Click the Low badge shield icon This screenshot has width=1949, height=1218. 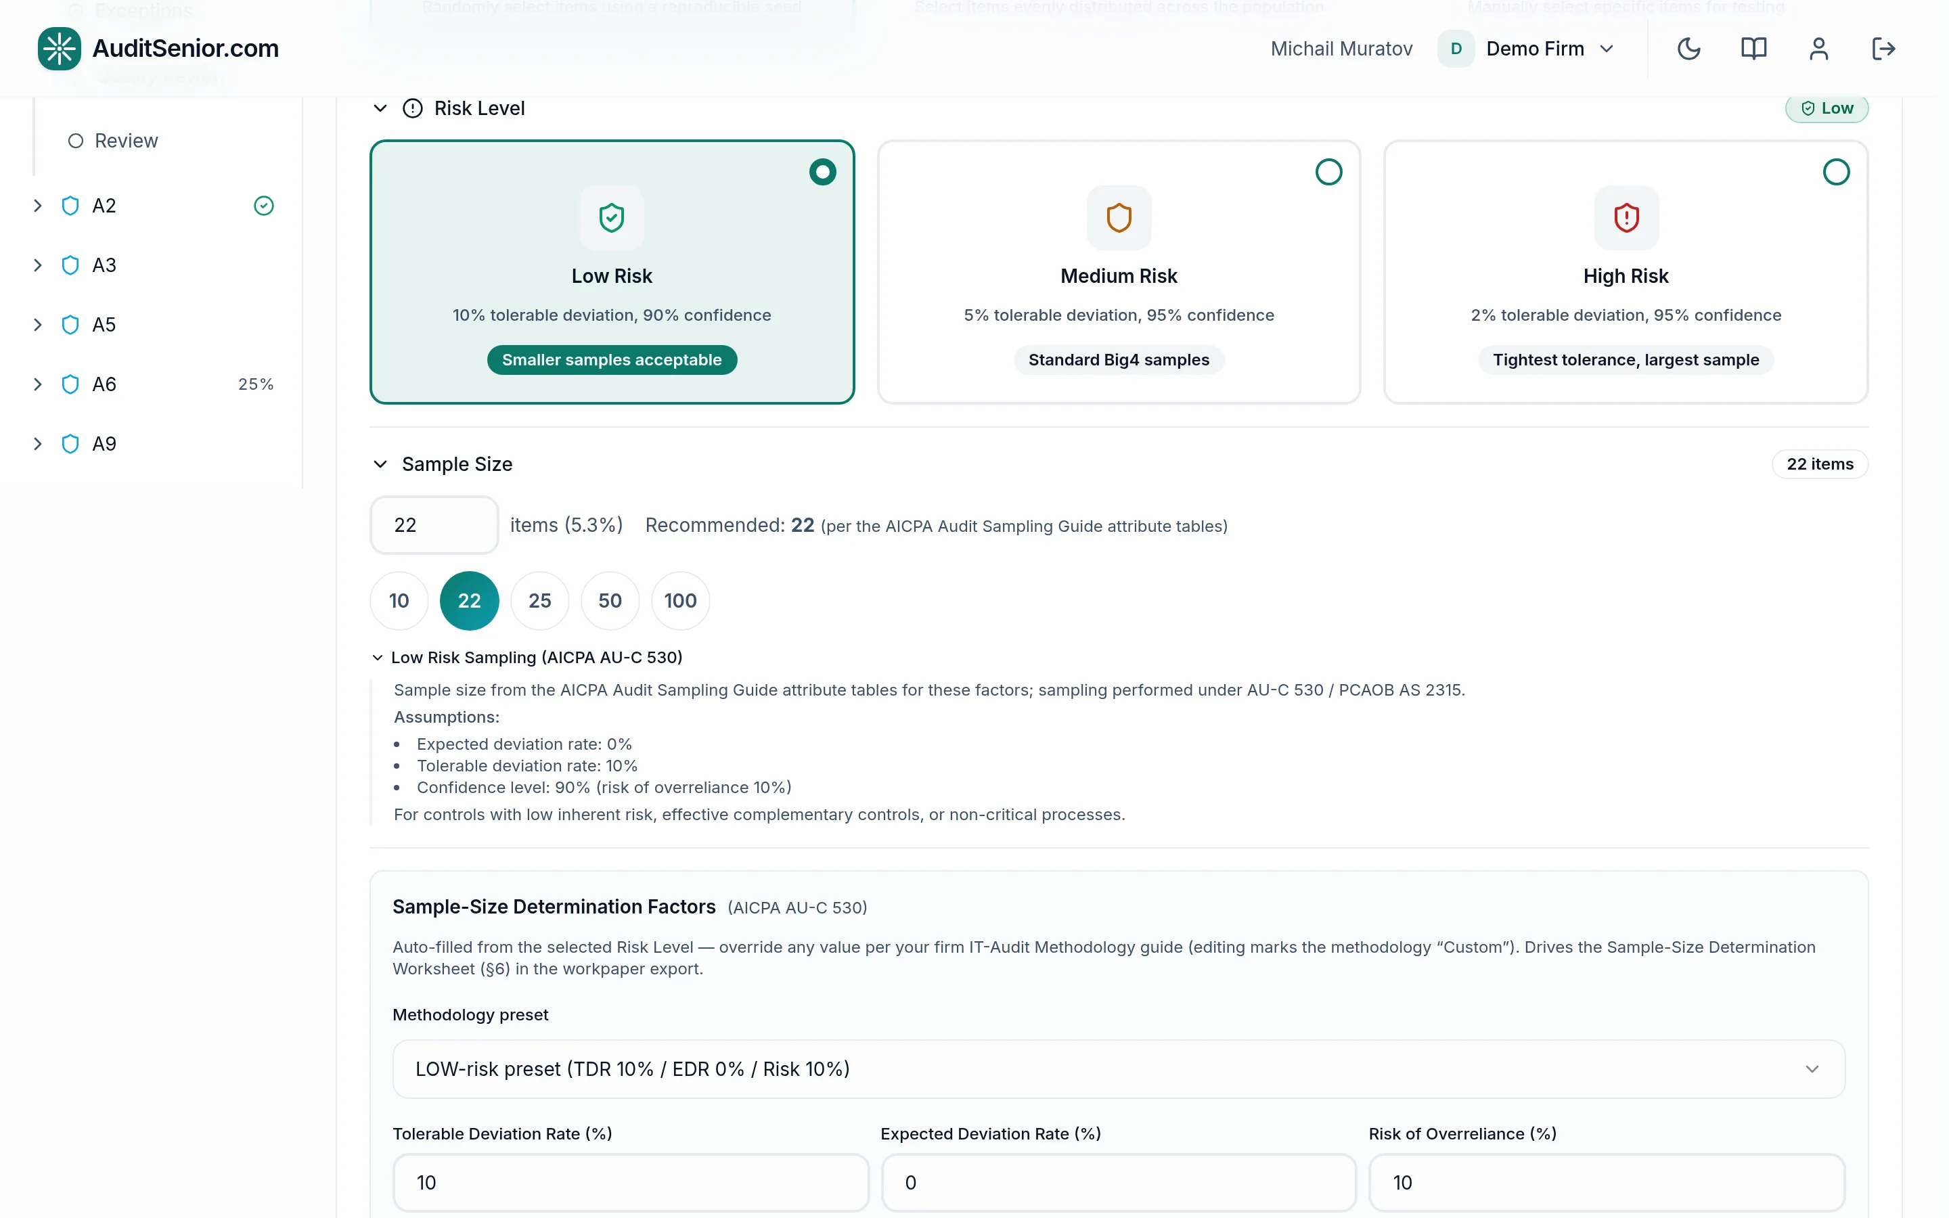[x=1808, y=108]
